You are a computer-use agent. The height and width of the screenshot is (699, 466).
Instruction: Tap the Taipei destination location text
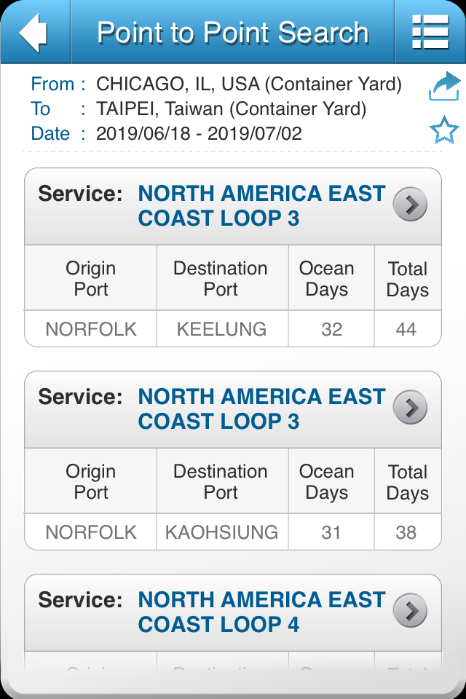click(231, 109)
